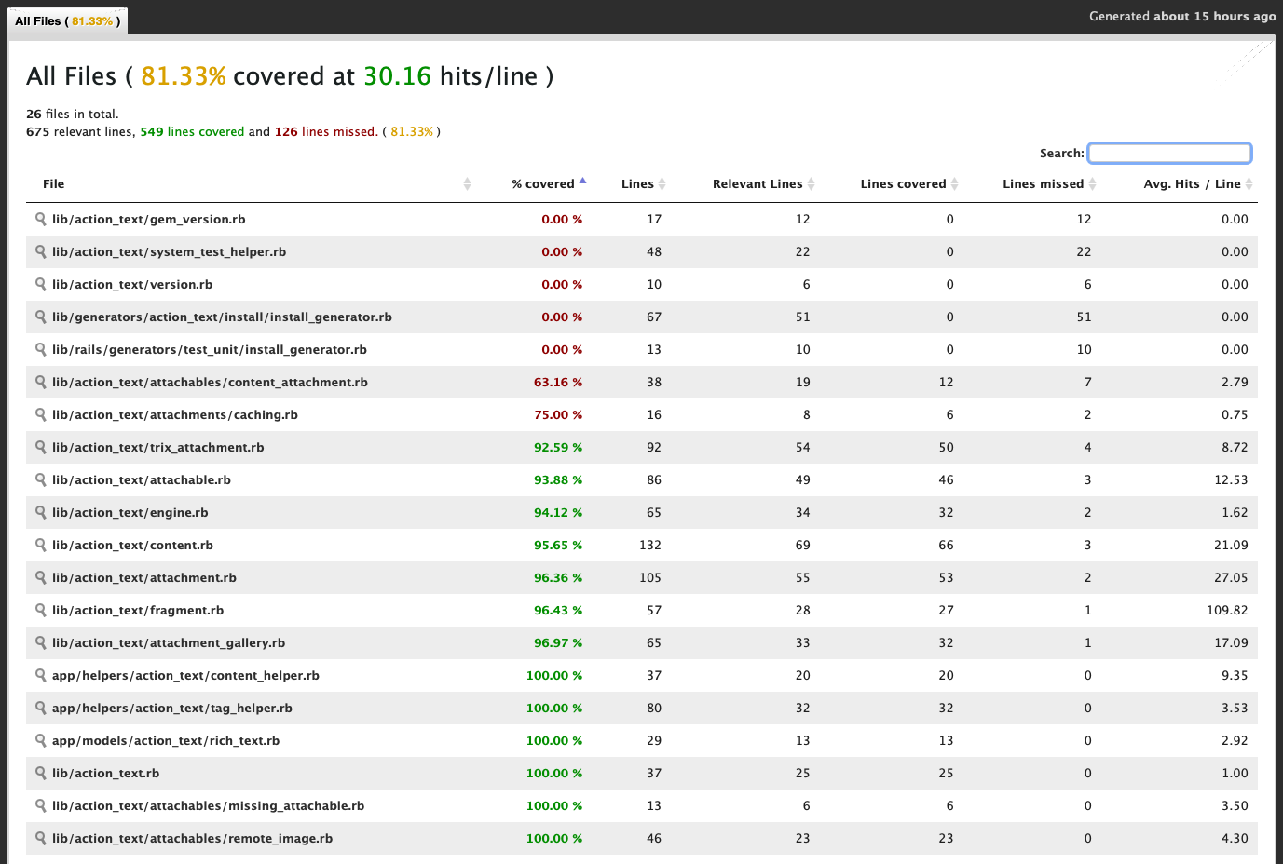Open lib/action_text/engine.rb link
Image resolution: width=1283 pixels, height=864 pixels.
click(130, 513)
